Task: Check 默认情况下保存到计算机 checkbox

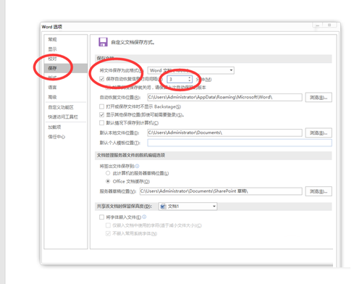Action: tap(102, 123)
